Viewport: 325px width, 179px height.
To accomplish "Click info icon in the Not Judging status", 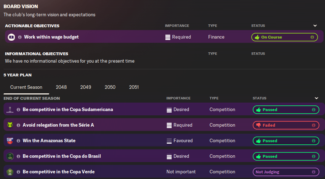I will point(313,172).
